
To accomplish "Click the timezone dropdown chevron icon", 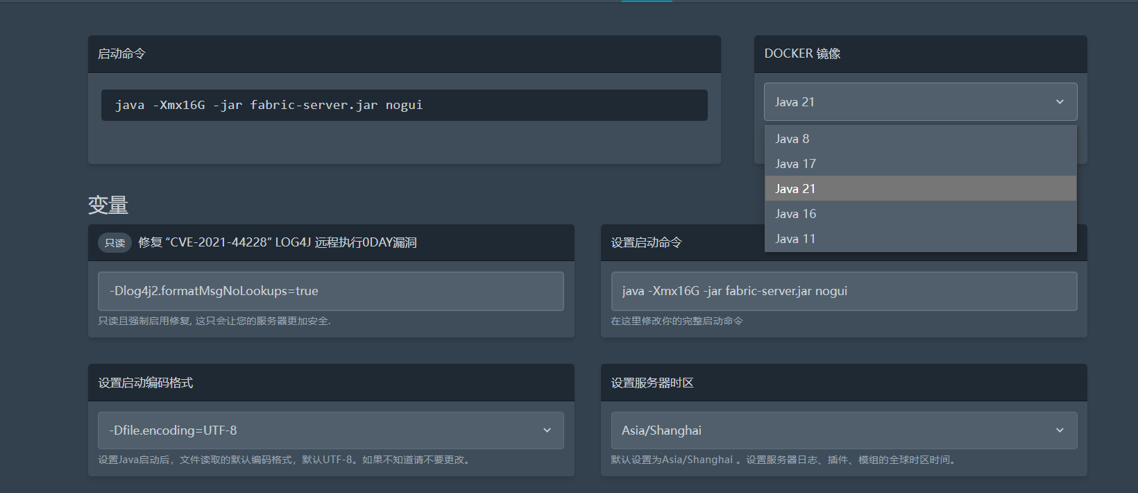I will point(1060,431).
